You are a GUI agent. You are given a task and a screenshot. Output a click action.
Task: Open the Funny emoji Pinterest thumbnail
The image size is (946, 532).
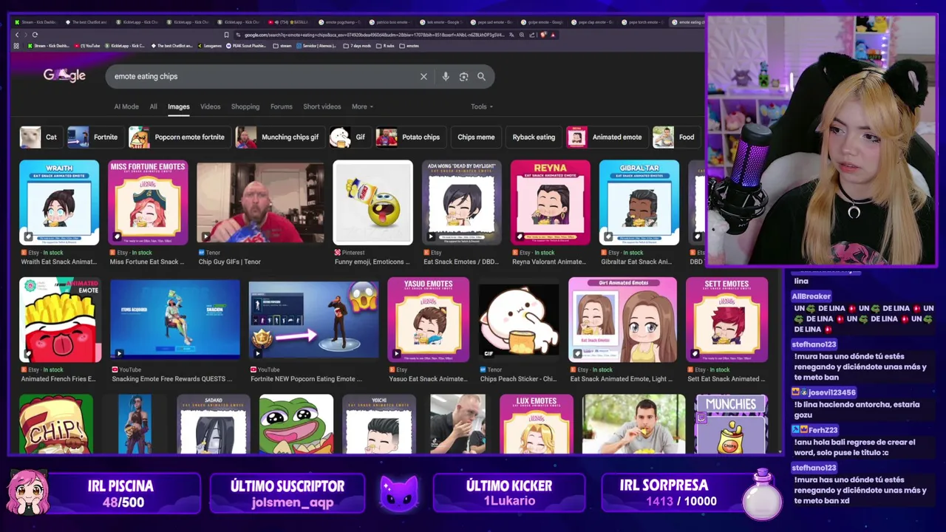[x=372, y=202]
